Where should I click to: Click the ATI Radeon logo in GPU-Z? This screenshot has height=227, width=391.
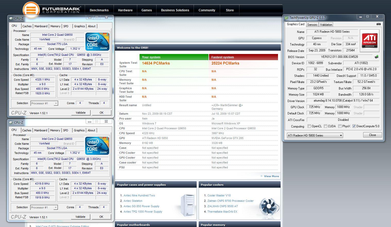(x=370, y=41)
